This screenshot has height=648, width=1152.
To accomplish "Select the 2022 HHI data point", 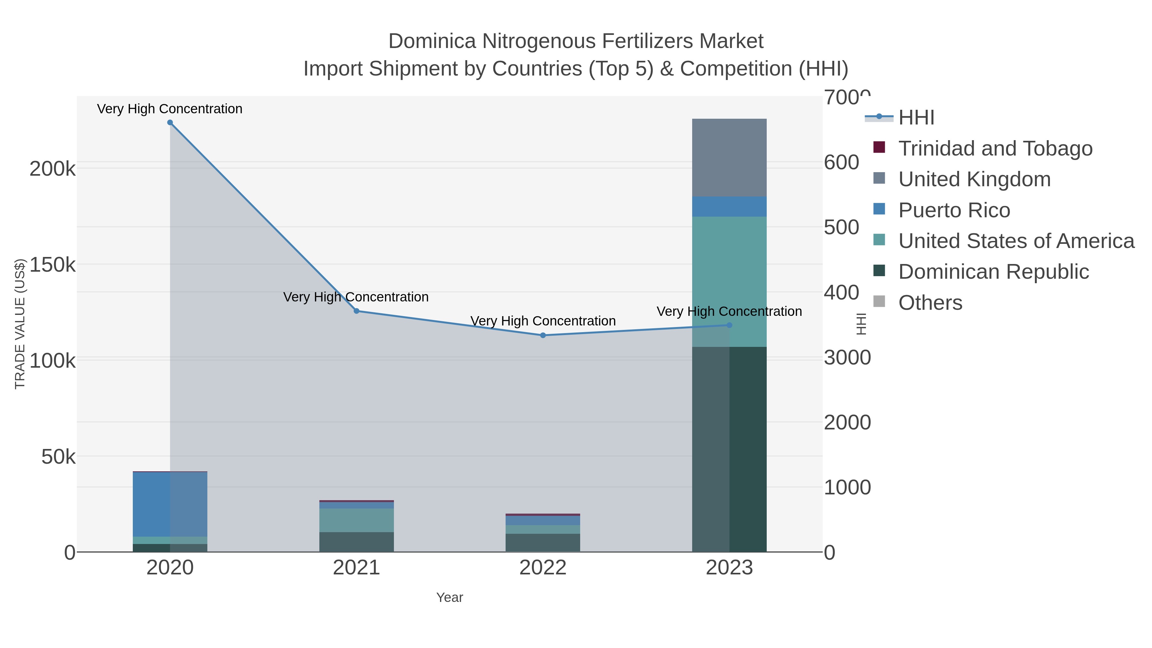I will point(543,335).
